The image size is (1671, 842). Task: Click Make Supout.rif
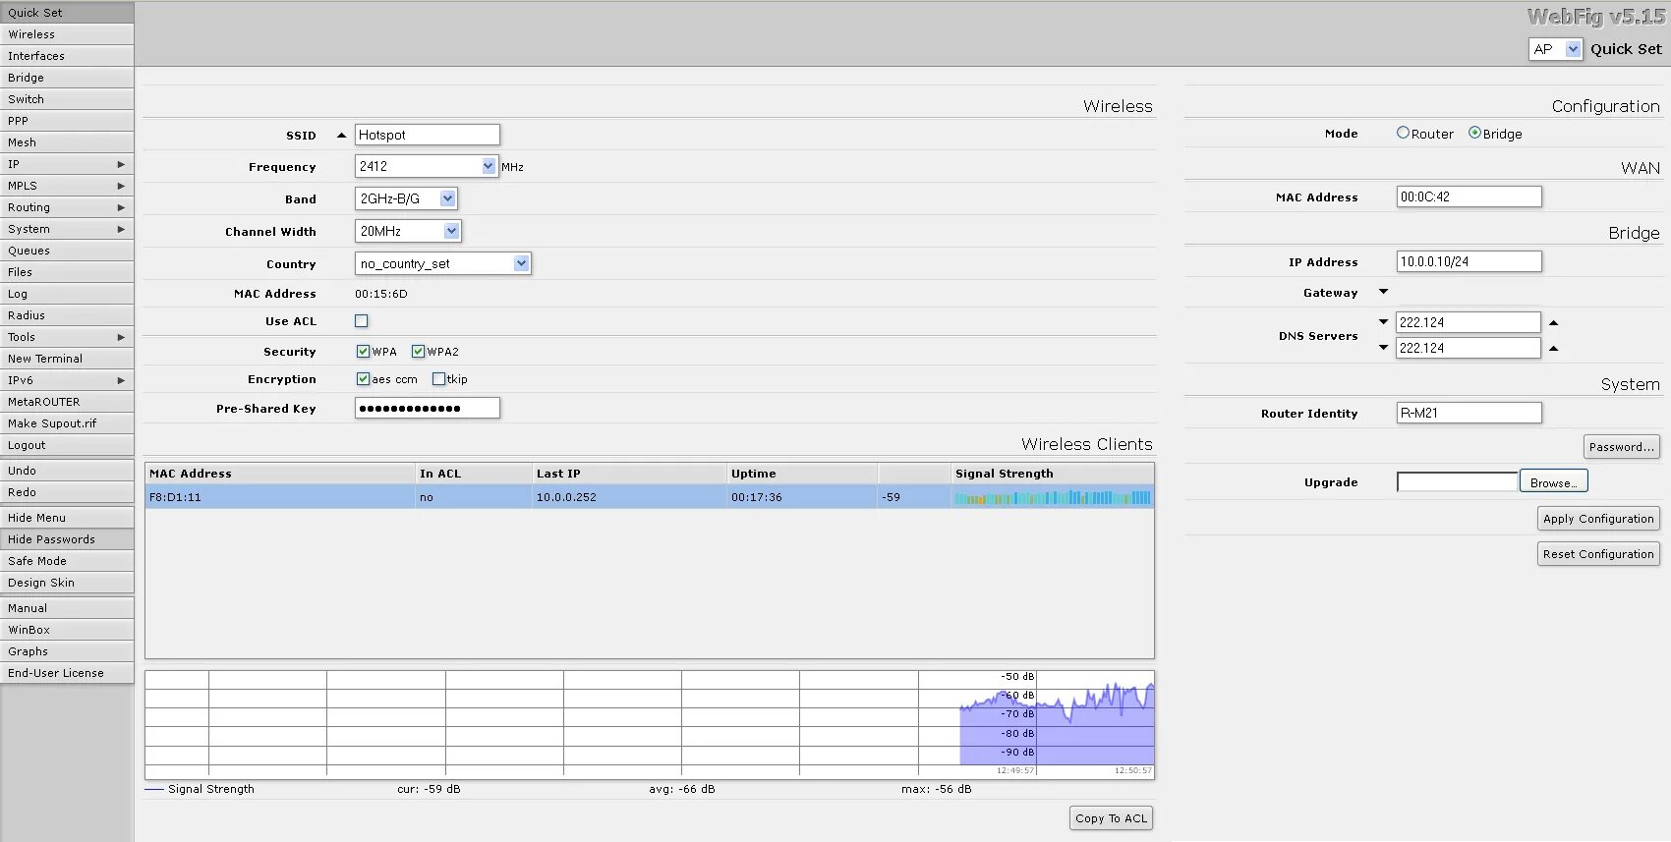[67, 423]
